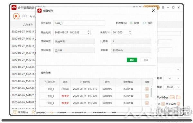Select file 2020-08-26_144701 in main window
The height and width of the screenshot is (123, 193).
point(23,102)
